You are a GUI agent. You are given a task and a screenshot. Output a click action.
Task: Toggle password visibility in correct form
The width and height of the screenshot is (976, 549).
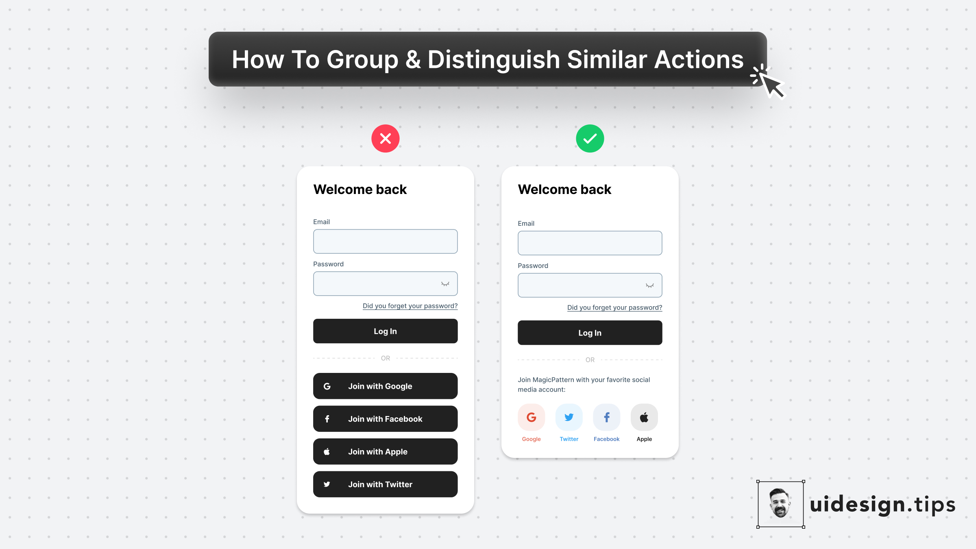(x=648, y=285)
